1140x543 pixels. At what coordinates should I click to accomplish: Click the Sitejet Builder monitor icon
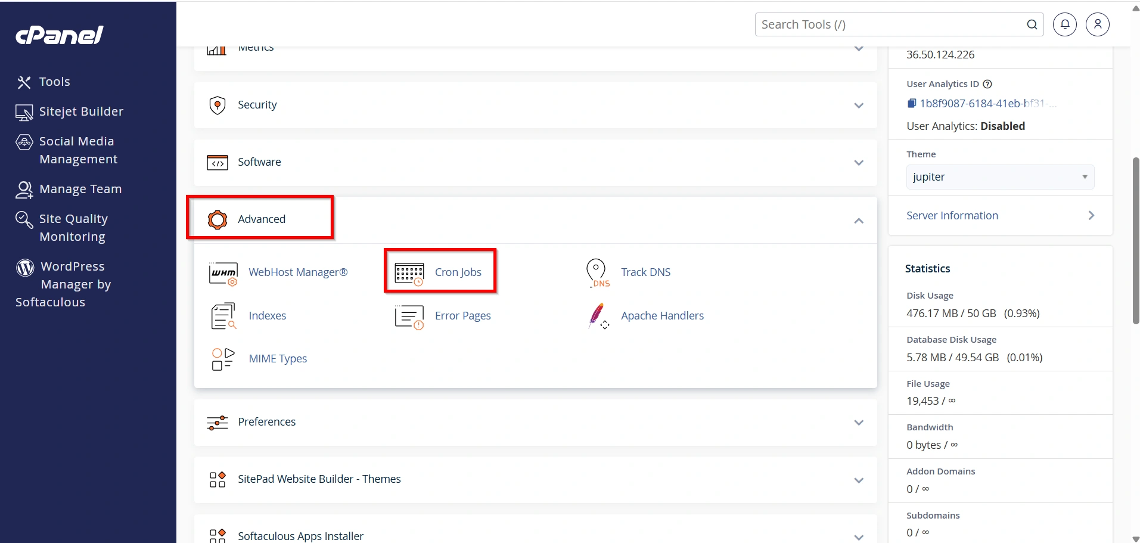[24, 112]
